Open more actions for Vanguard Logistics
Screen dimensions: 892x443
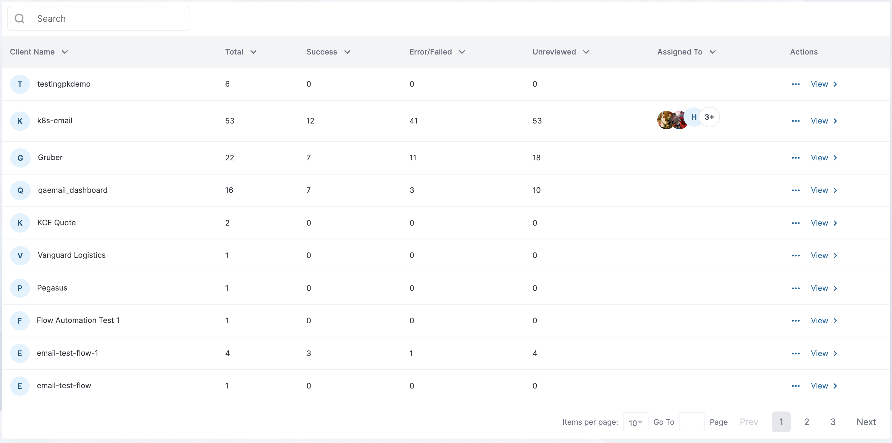(x=795, y=256)
